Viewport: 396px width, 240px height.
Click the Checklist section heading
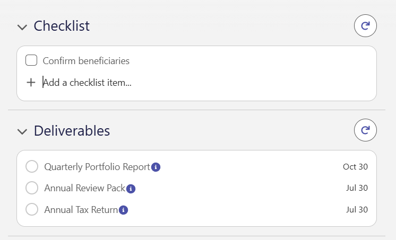[62, 26]
